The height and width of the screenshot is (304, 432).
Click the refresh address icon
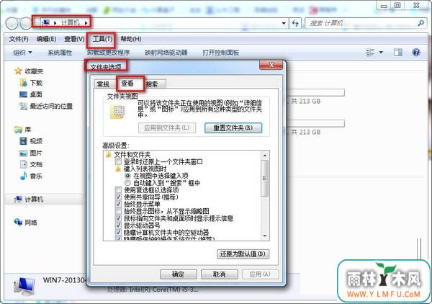point(295,23)
